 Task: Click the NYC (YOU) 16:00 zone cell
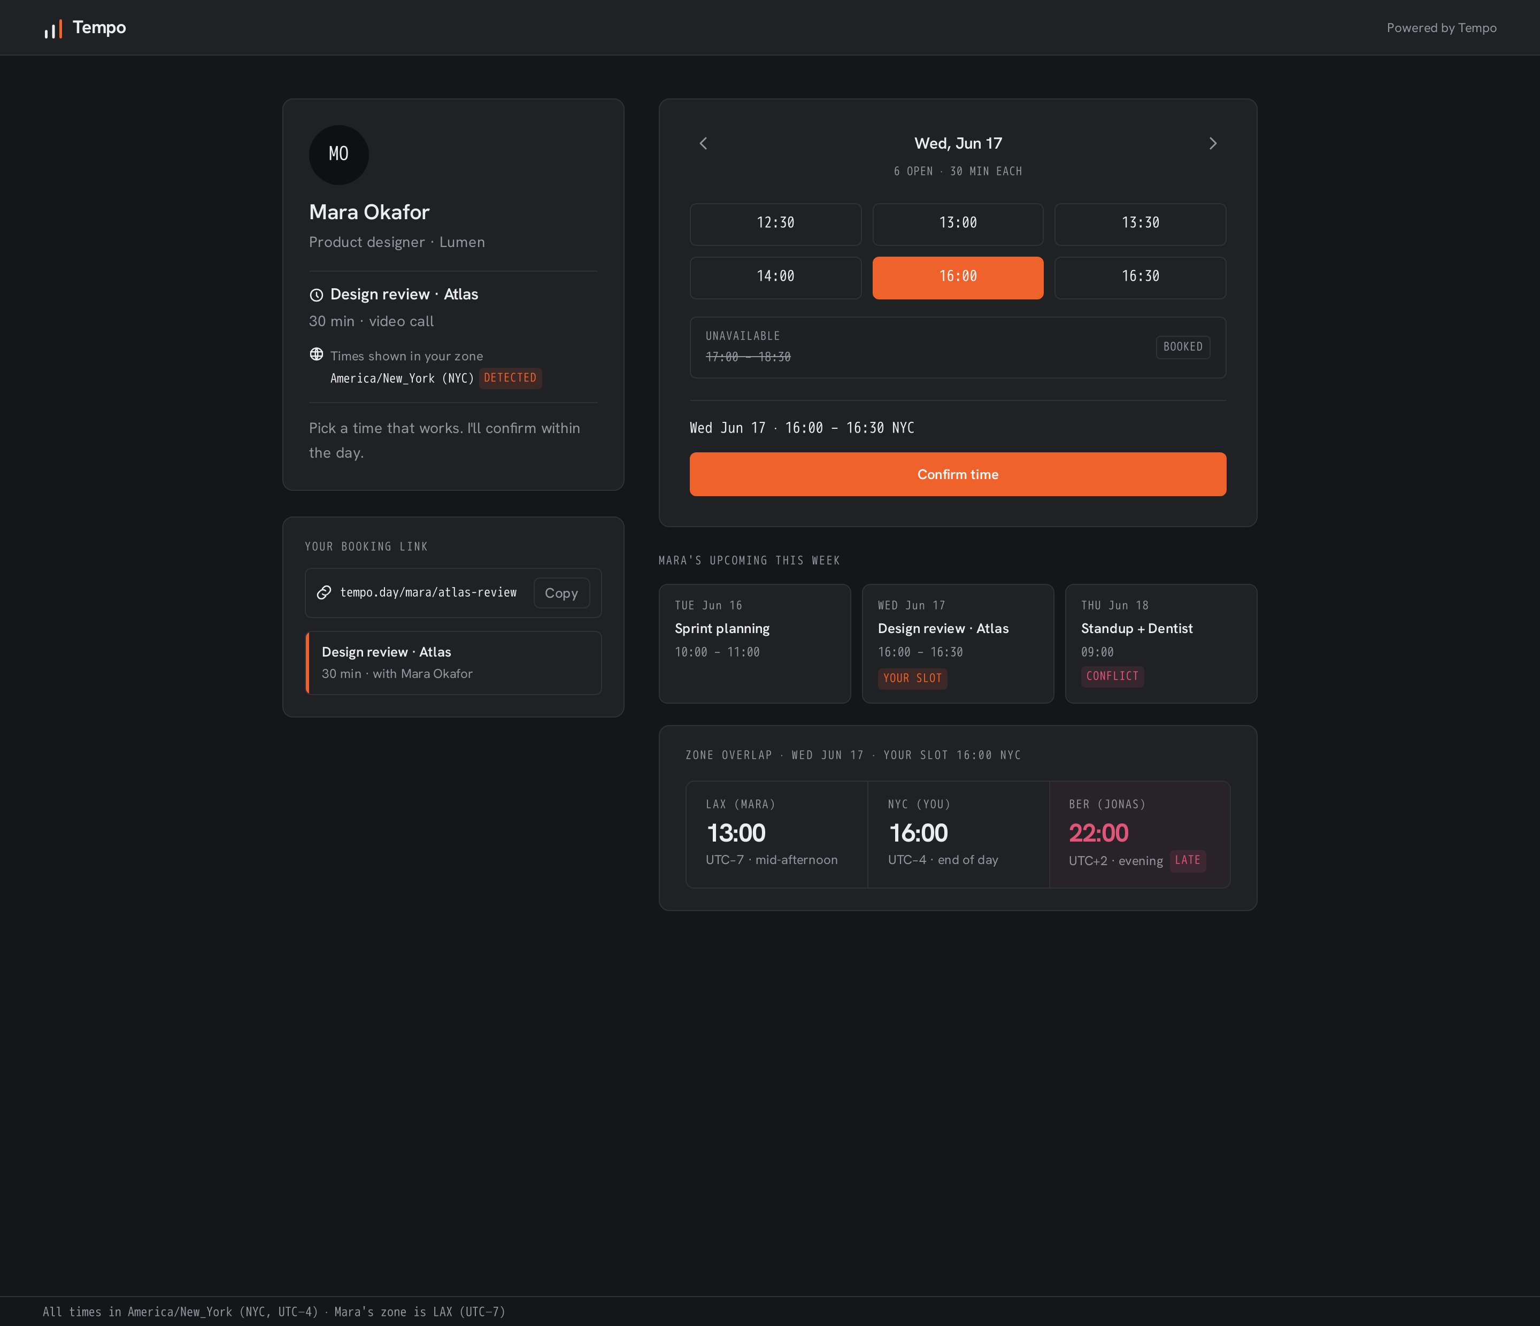pyautogui.click(x=958, y=835)
